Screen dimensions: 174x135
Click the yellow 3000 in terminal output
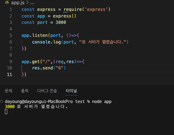[x=10, y=107]
